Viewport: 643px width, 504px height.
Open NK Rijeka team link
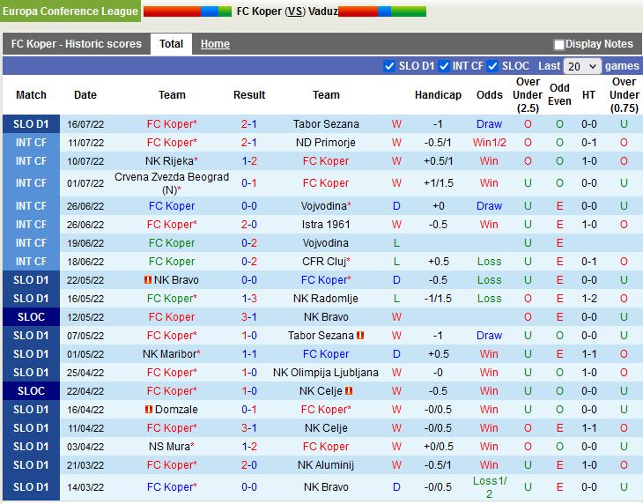pos(169,160)
